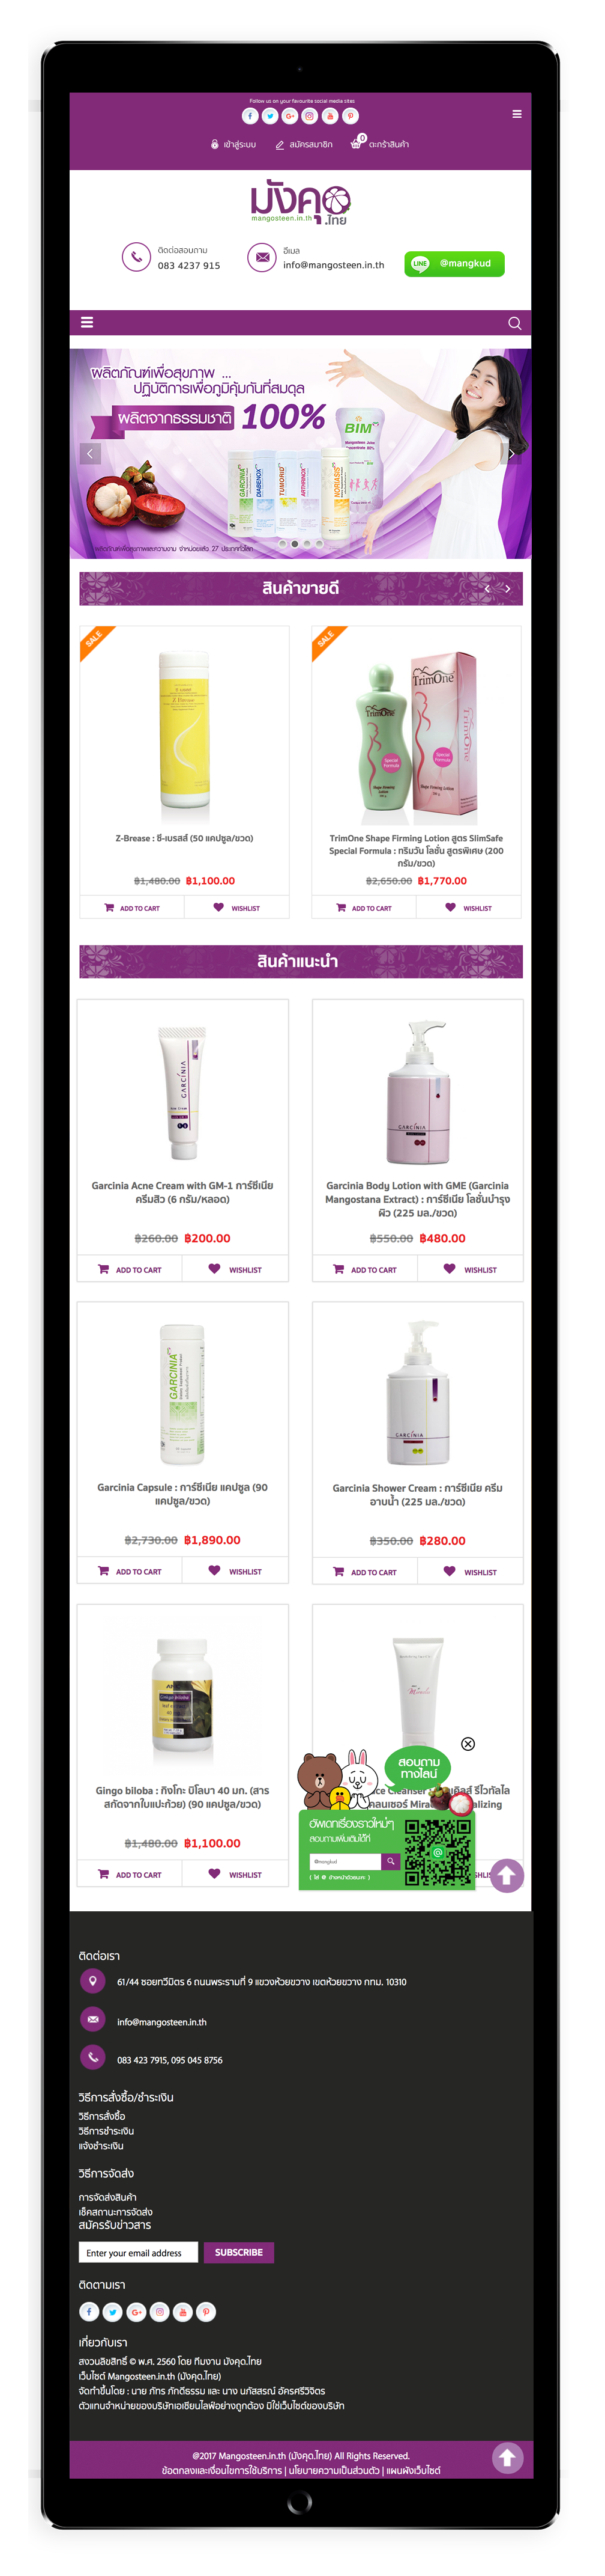
Task: Open the YouTube icon in top social bar
Action: 331,116
